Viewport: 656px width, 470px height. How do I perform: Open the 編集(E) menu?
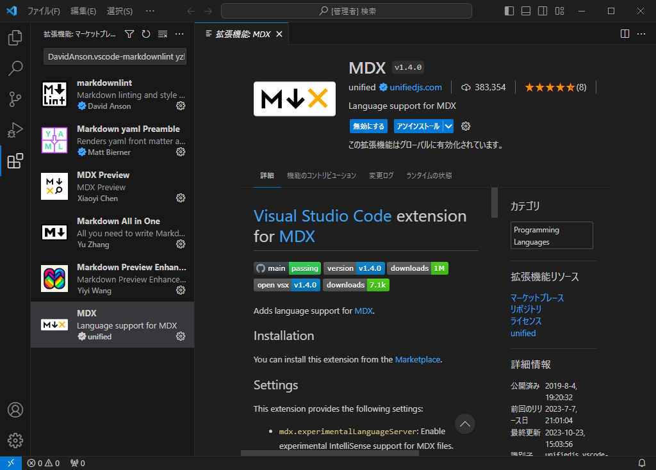click(x=83, y=11)
